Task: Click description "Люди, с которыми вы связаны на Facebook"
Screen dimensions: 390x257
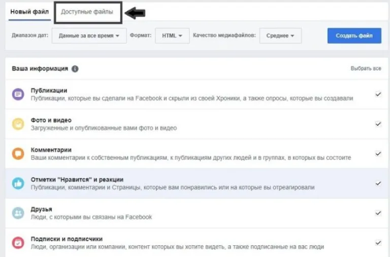Action: (x=91, y=217)
